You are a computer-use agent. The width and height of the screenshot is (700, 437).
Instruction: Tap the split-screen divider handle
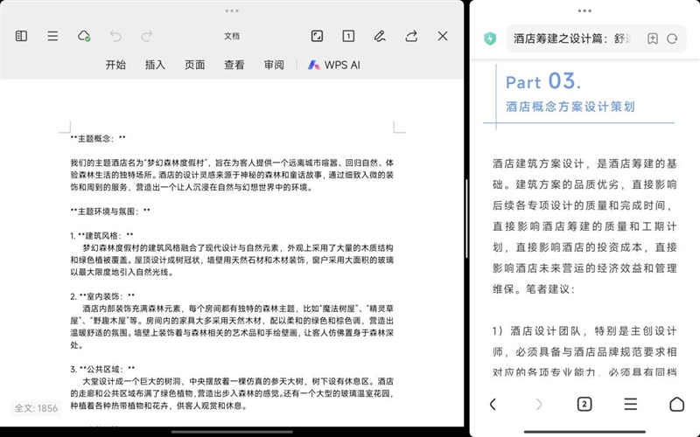tap(466, 218)
